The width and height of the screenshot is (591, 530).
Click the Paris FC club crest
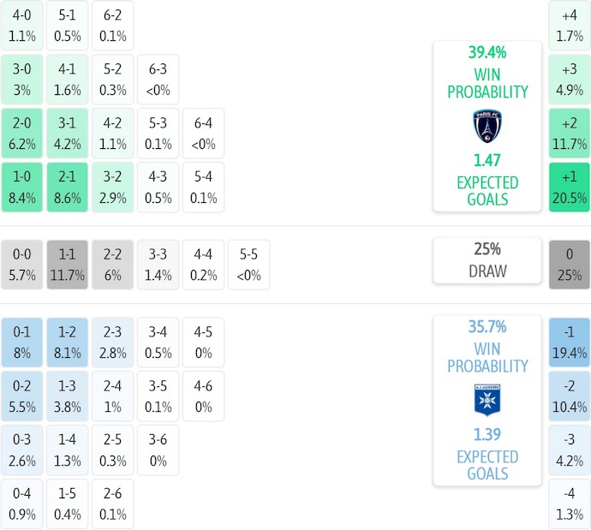[487, 126]
